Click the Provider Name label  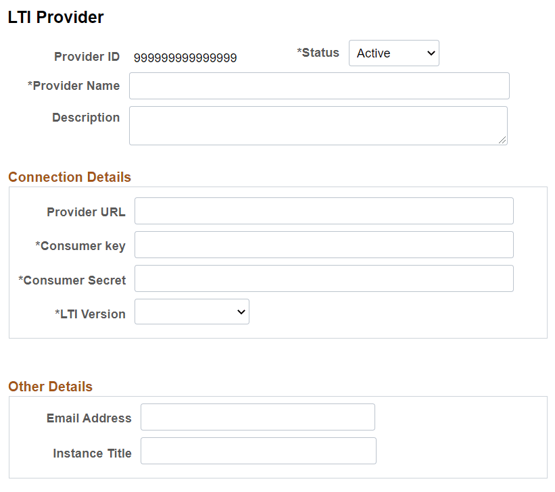pos(74,85)
